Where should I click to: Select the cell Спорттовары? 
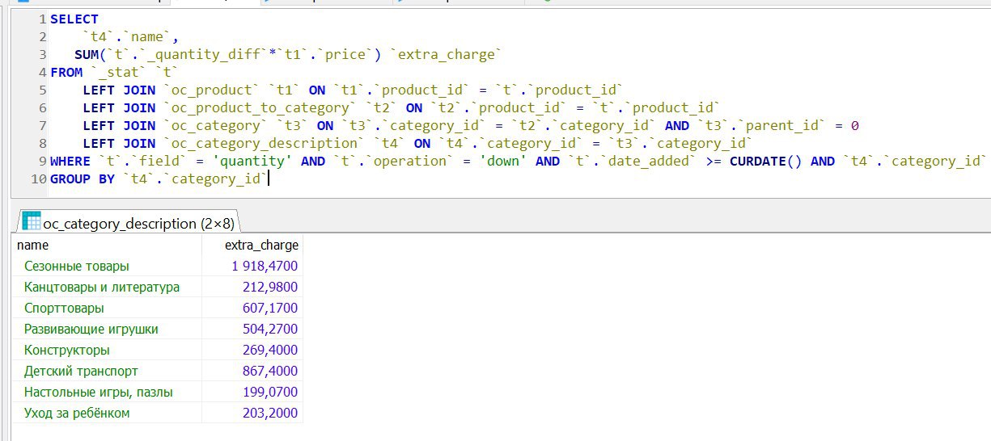[107, 308]
